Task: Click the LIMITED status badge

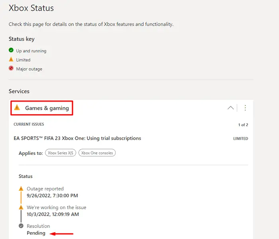Action: click(240, 139)
